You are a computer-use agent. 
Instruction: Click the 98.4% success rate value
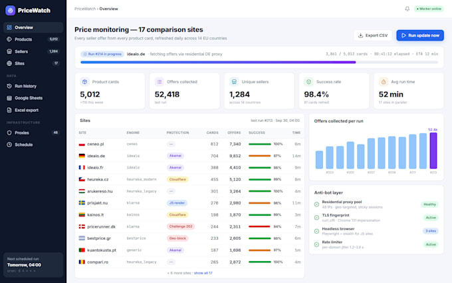coord(316,95)
